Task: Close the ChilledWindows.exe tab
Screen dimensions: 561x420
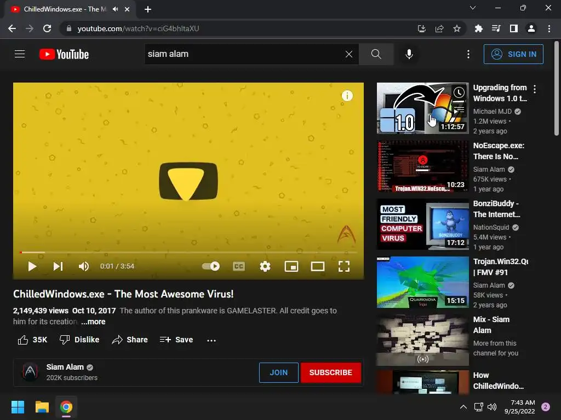Action: point(127,9)
